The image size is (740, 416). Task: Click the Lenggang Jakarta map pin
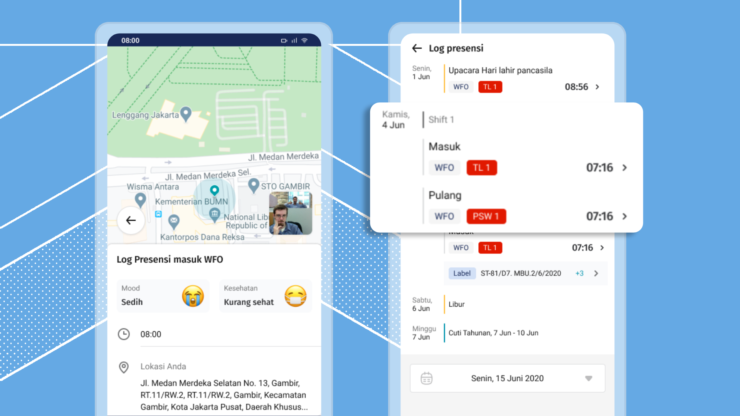[x=186, y=114]
